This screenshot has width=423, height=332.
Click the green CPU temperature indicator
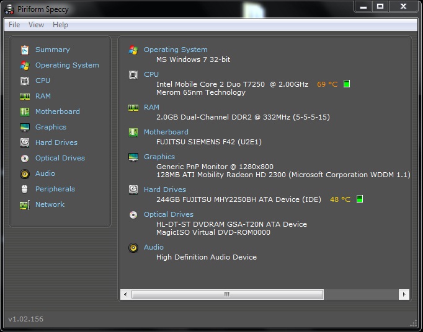347,84
